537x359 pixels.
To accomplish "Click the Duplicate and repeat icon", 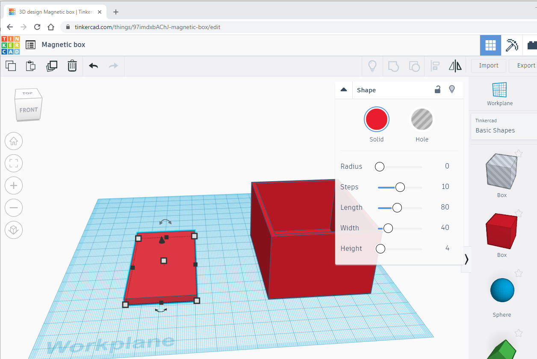I will pos(52,66).
